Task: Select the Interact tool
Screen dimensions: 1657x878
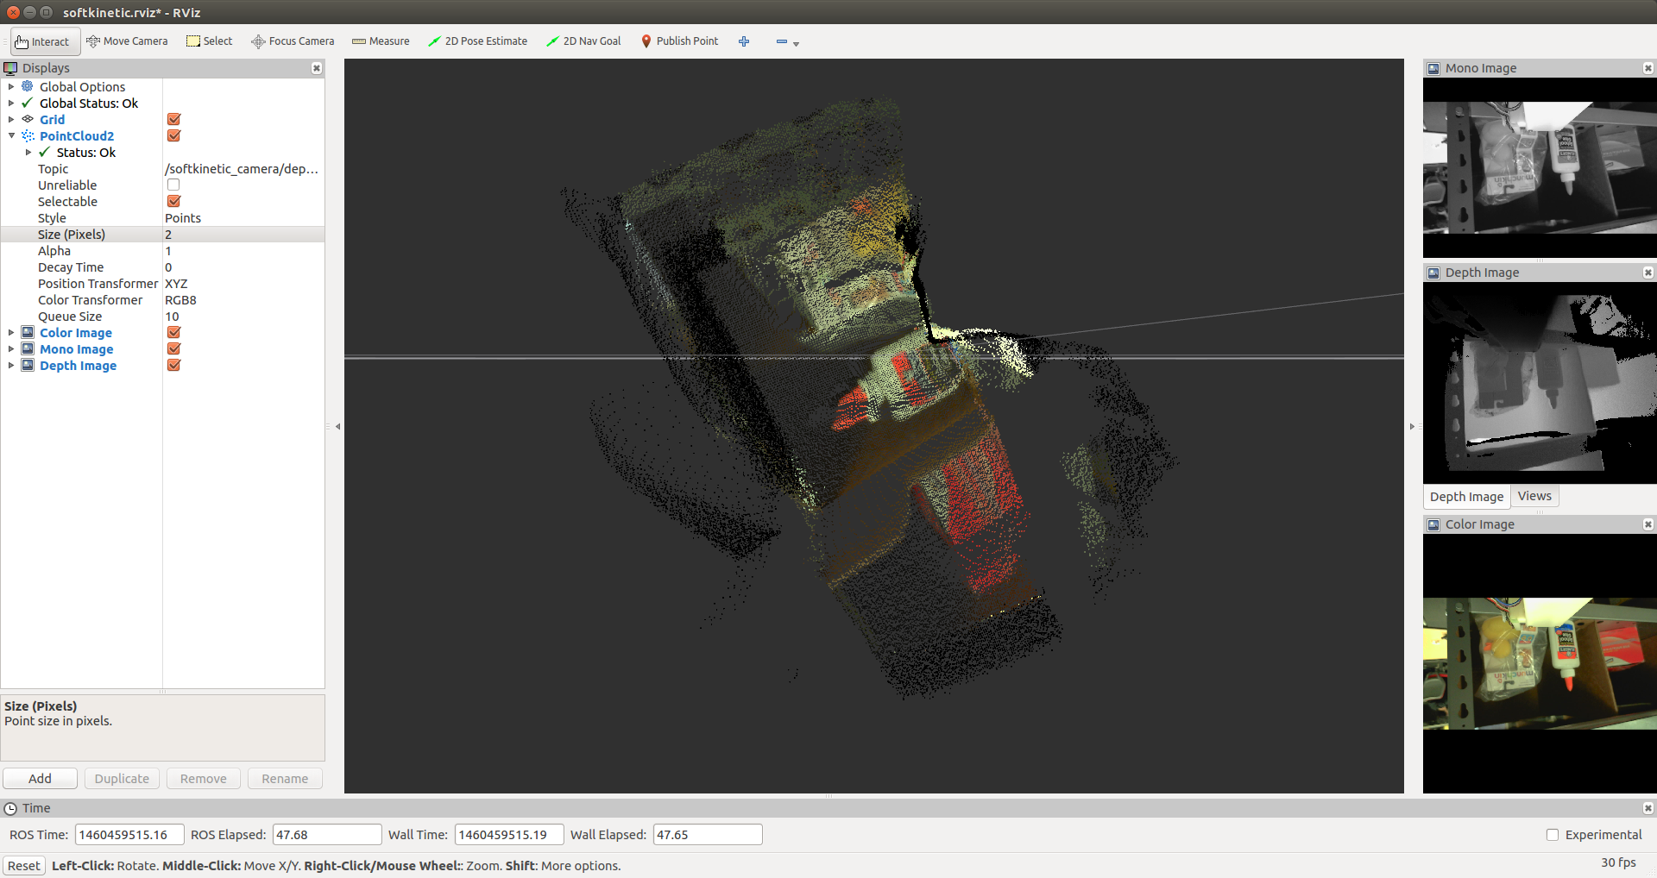Action: point(45,41)
